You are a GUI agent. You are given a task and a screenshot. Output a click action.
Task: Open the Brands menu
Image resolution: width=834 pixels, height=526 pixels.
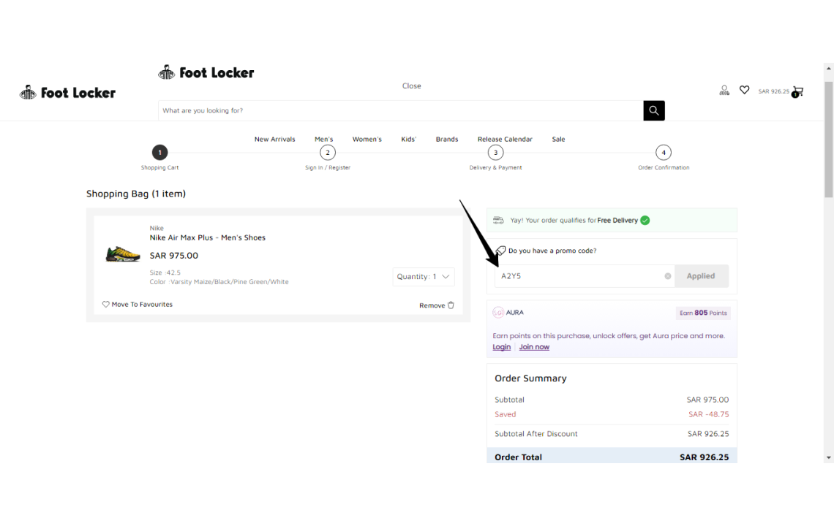click(x=447, y=140)
